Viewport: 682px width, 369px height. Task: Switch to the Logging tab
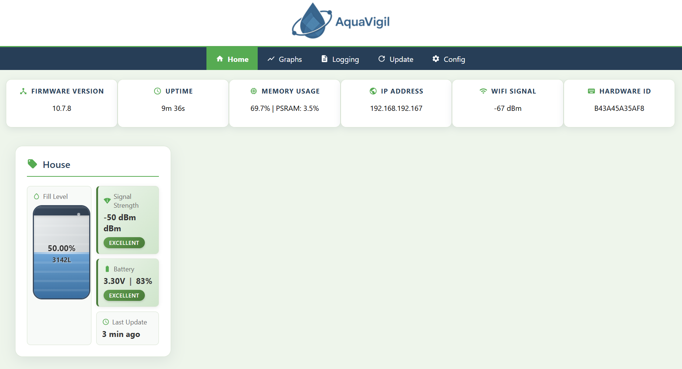click(340, 59)
